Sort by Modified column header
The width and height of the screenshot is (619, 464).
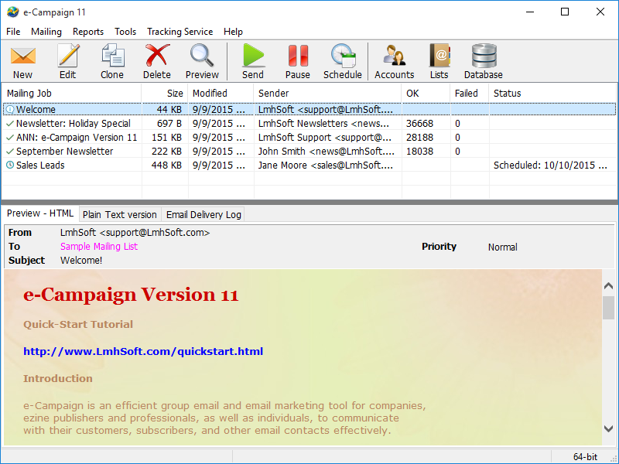pos(221,94)
